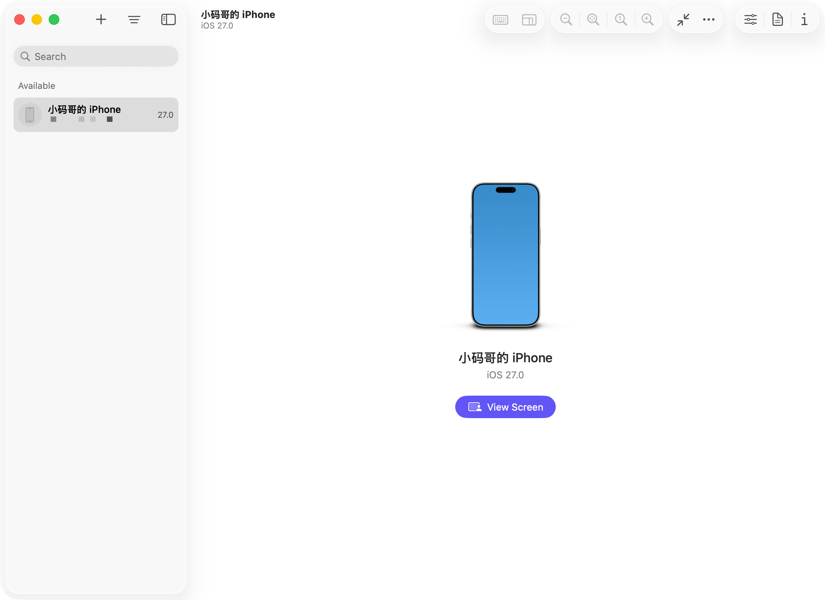The image size is (825, 600).
Task: Click actual size magnifier icon
Action: (621, 19)
